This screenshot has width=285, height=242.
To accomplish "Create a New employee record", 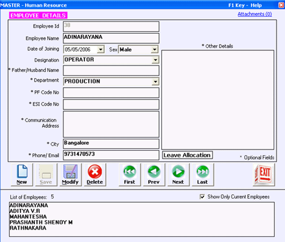I will click(x=22, y=174).
